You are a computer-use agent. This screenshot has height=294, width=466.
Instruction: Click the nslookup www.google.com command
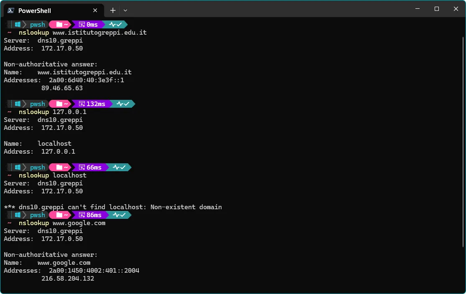coord(62,223)
